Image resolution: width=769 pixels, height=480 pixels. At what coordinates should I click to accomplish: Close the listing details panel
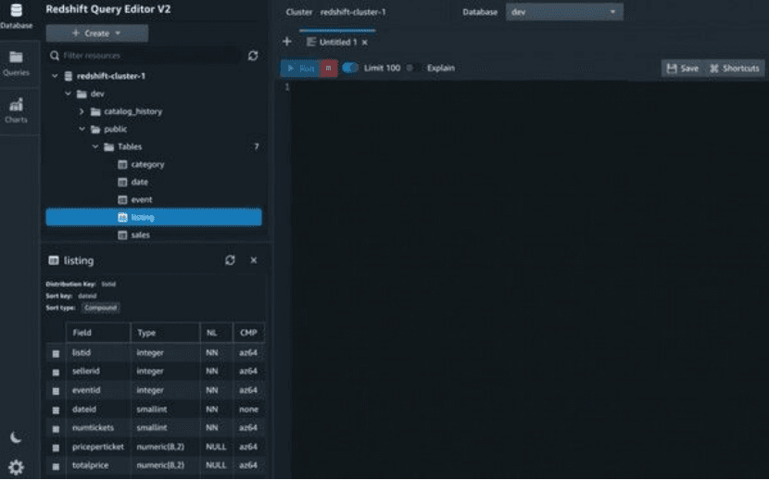[x=254, y=260]
